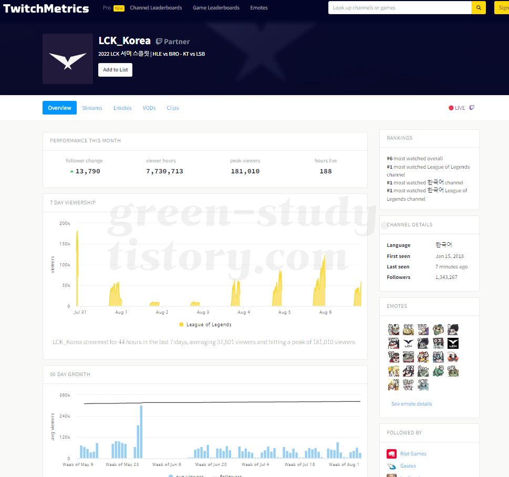
Task: Click "#6 most watched overall" ranking text
Action: [414, 159]
